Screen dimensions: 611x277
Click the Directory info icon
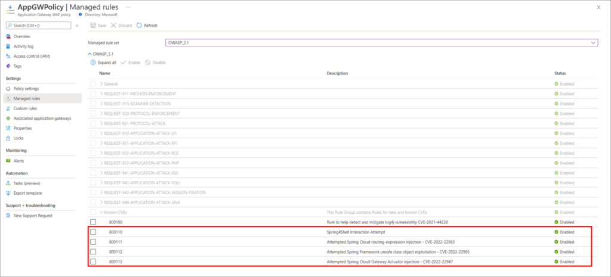coord(81,14)
